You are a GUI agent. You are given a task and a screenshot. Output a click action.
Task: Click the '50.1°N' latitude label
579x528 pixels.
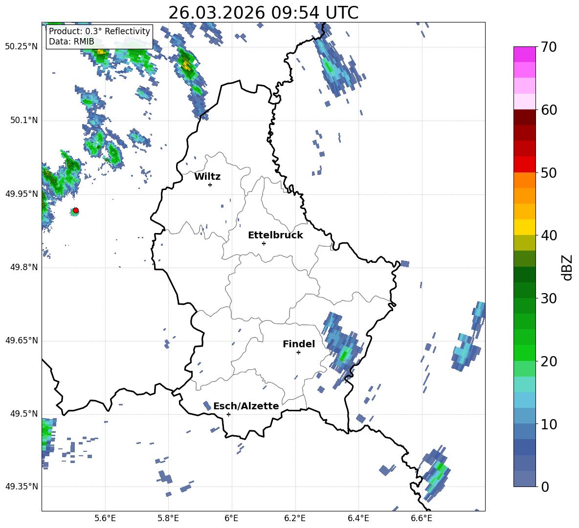pyautogui.click(x=23, y=120)
